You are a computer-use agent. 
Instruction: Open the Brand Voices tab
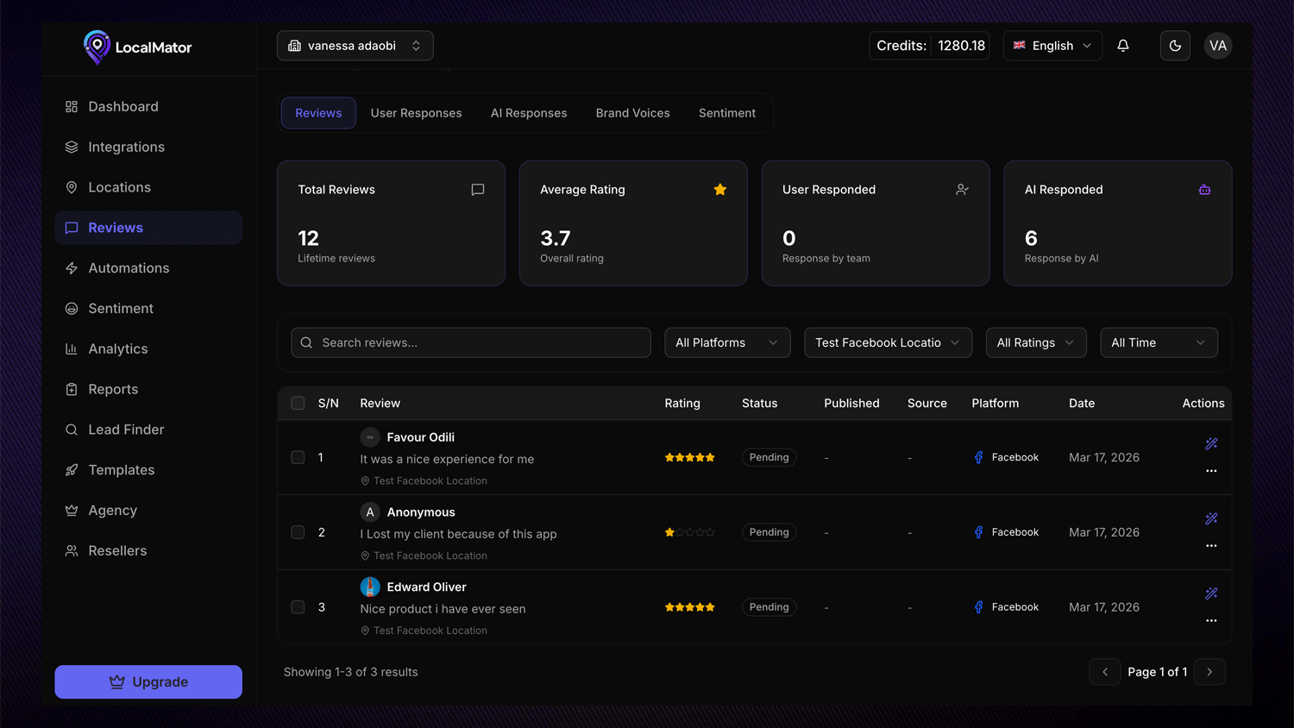pos(632,112)
